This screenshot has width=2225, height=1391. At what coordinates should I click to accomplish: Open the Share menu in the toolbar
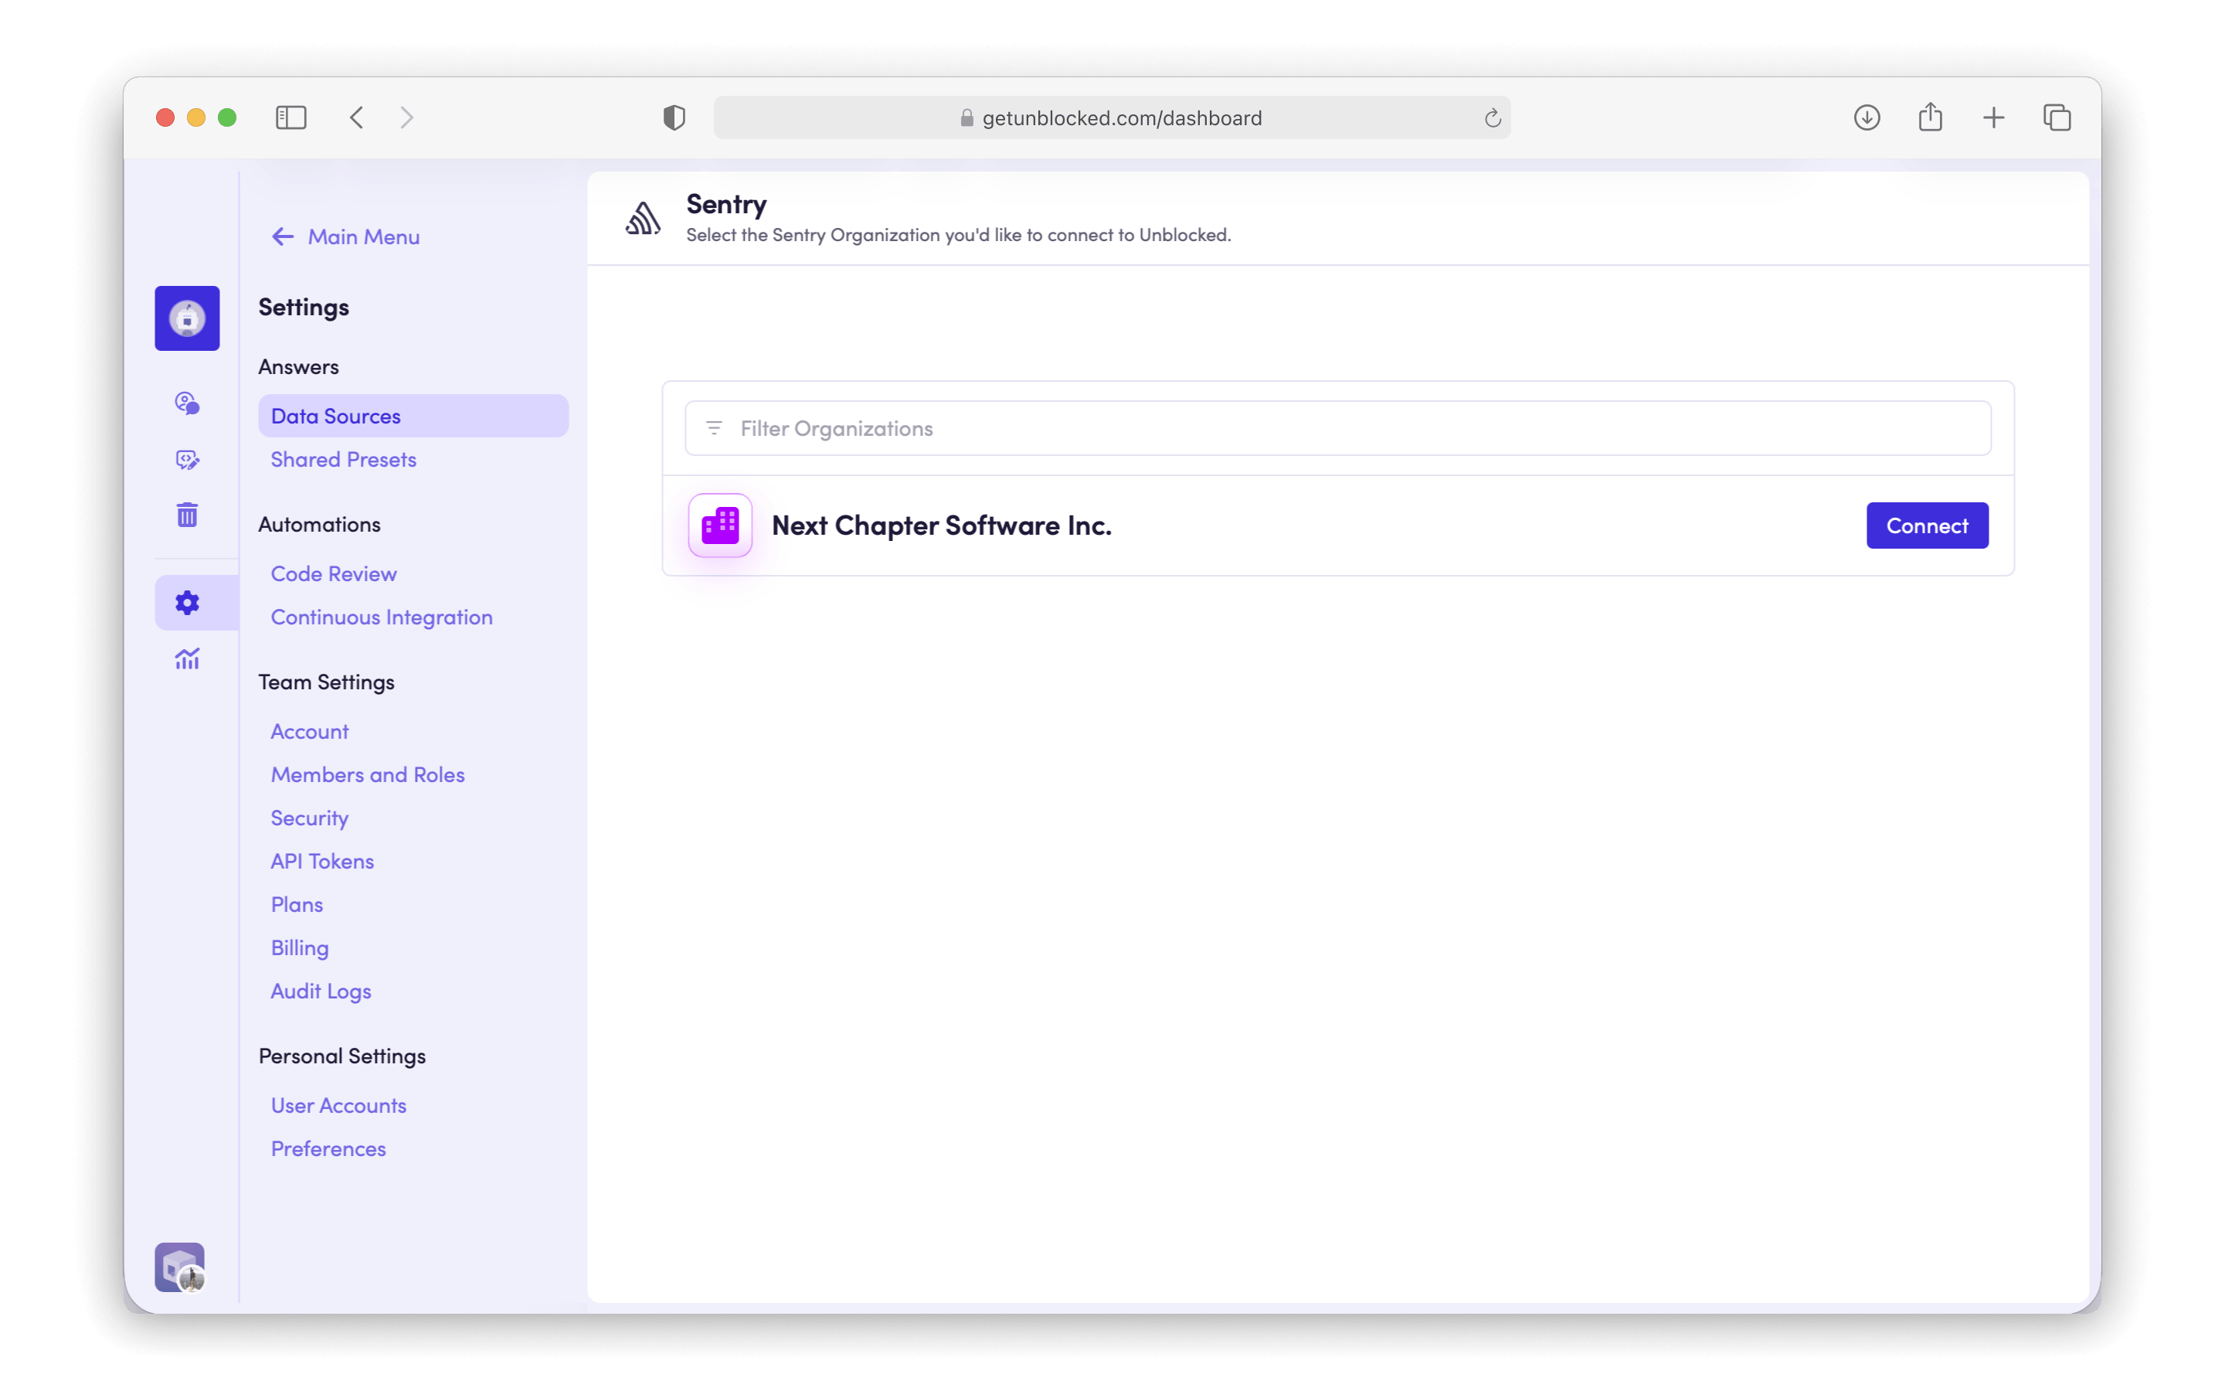[1931, 117]
